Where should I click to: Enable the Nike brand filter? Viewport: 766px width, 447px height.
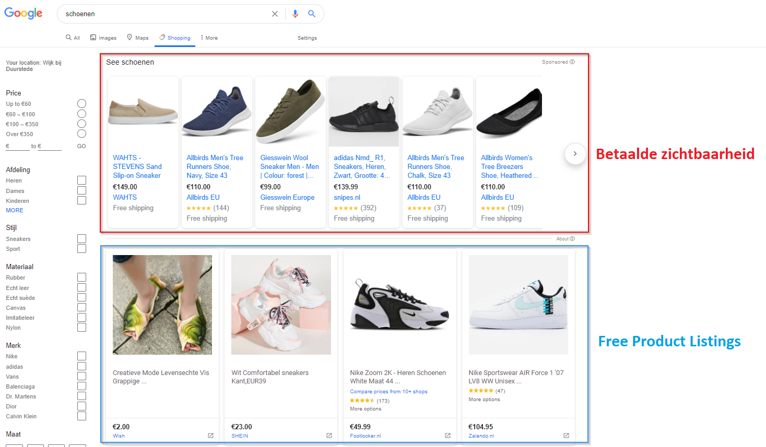[x=81, y=356]
